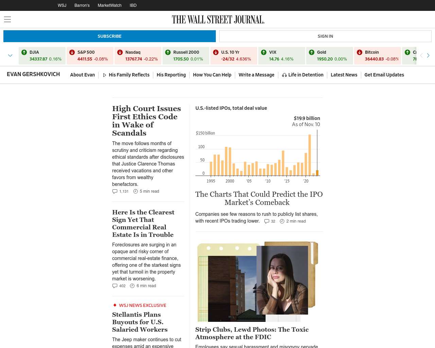Open the Get Email Updates tab
Image resolution: width=435 pixels, height=348 pixels.
point(384,75)
